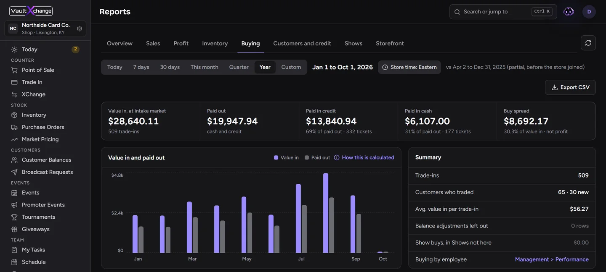Click the XChange arrows icon
Screen dimensions: 606x272
tap(14, 94)
